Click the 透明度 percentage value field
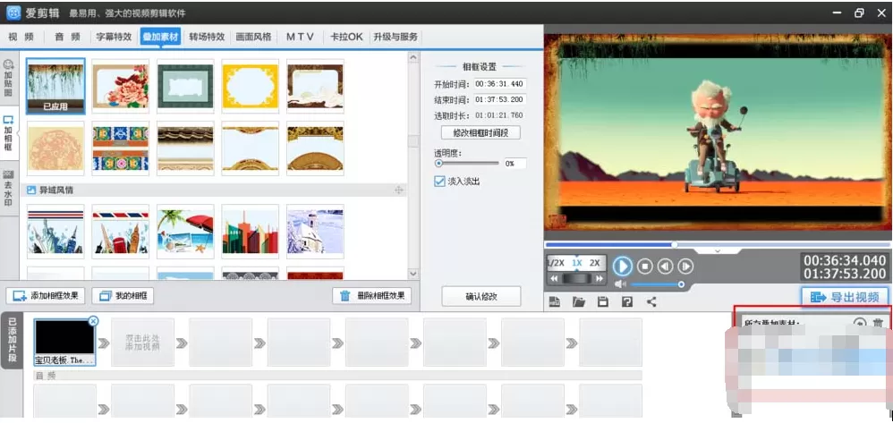The image size is (893, 423). (x=515, y=164)
